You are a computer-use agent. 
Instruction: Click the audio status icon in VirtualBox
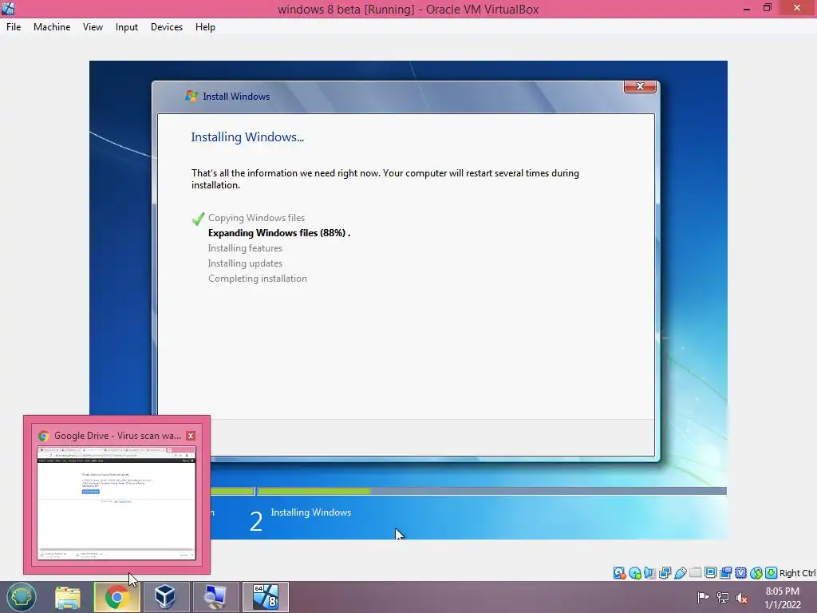pos(649,573)
